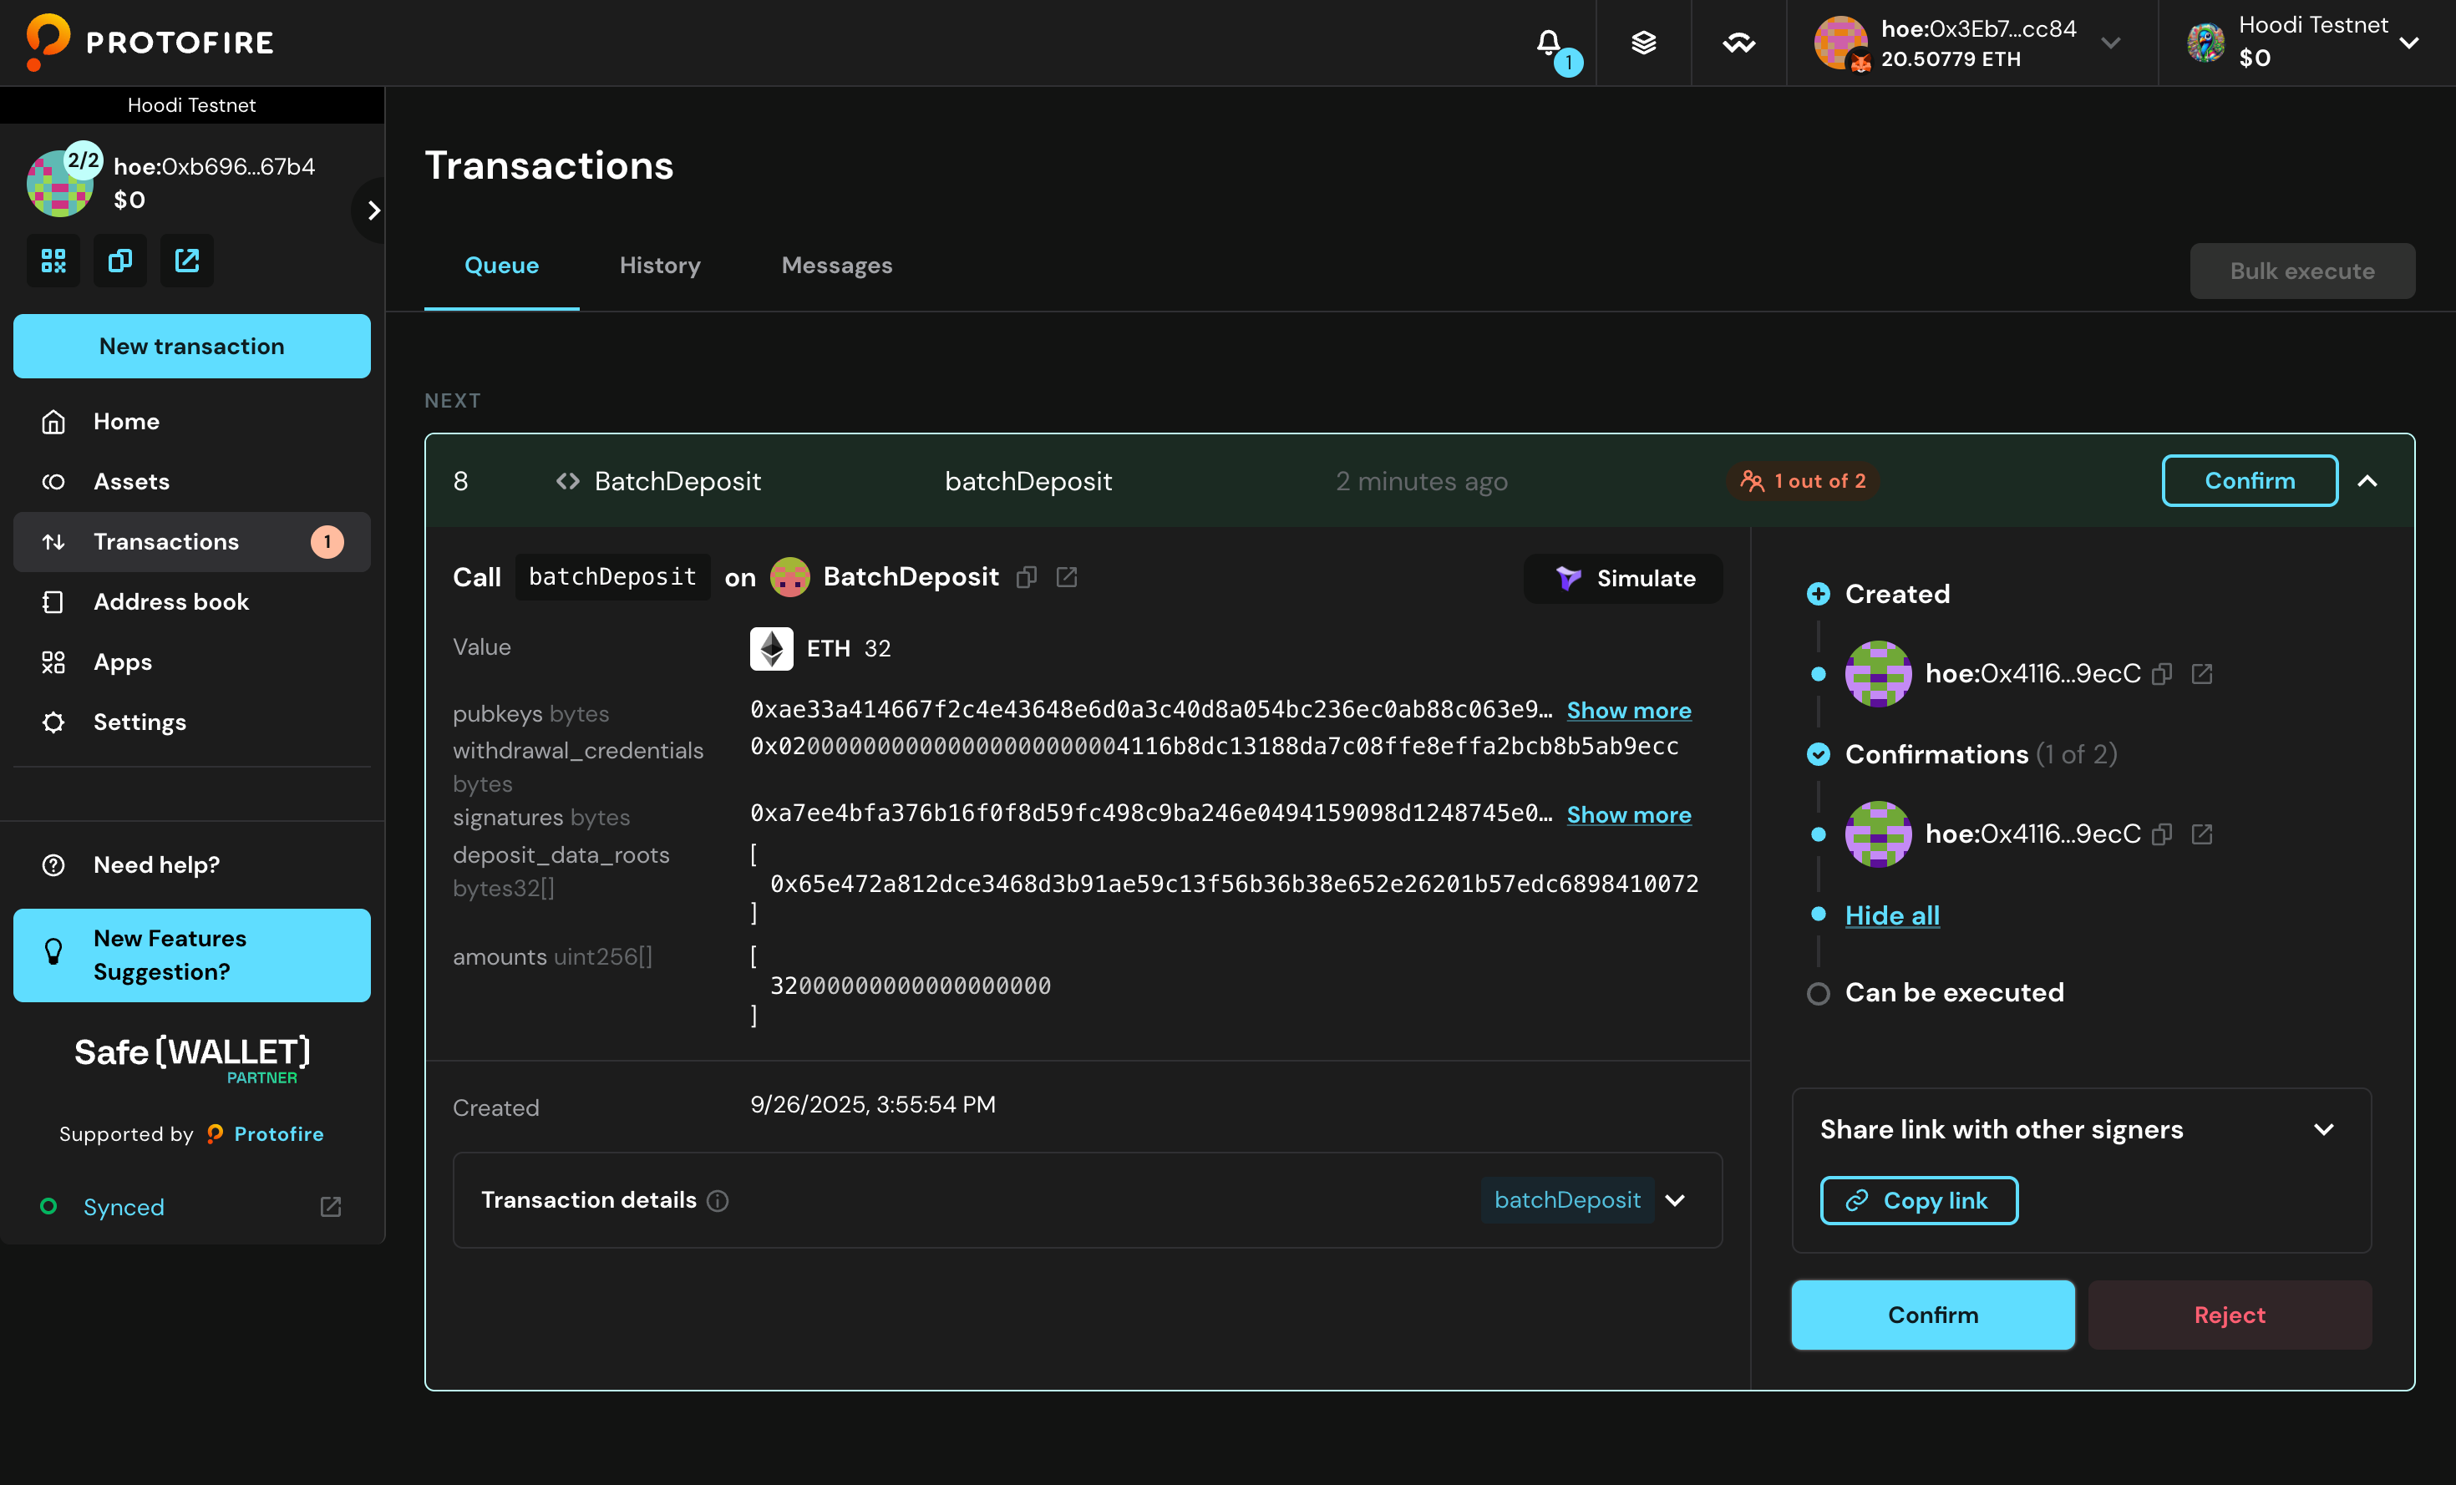Open the Address book menu item
Screen dimensions: 2456x1485
[170, 602]
